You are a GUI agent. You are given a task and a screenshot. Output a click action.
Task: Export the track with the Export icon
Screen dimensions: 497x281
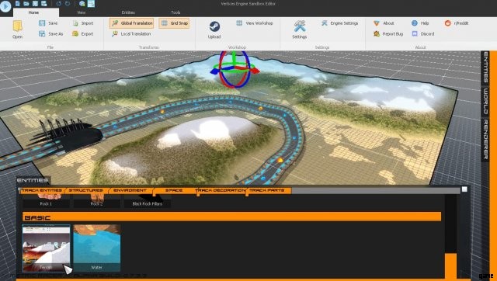pos(75,33)
